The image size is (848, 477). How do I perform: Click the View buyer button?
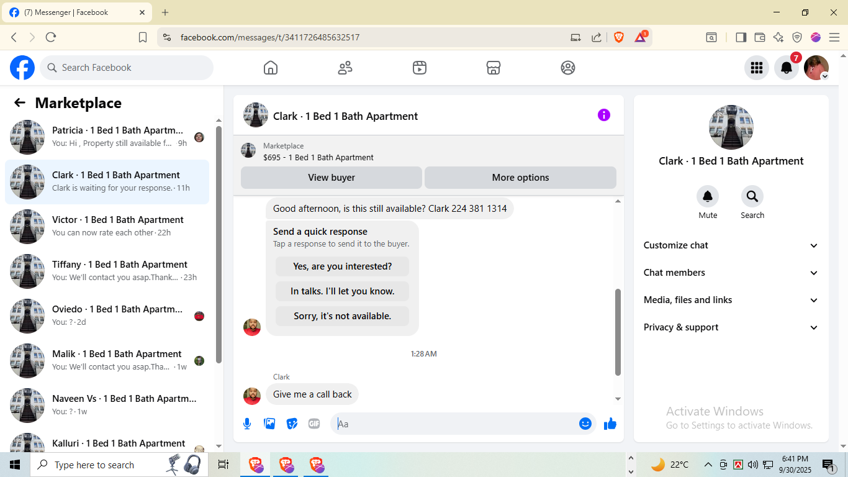point(332,178)
